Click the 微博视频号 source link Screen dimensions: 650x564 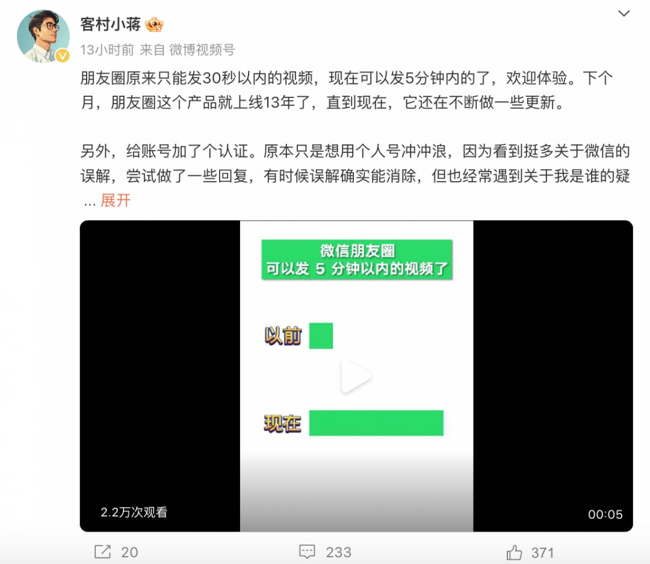(202, 50)
